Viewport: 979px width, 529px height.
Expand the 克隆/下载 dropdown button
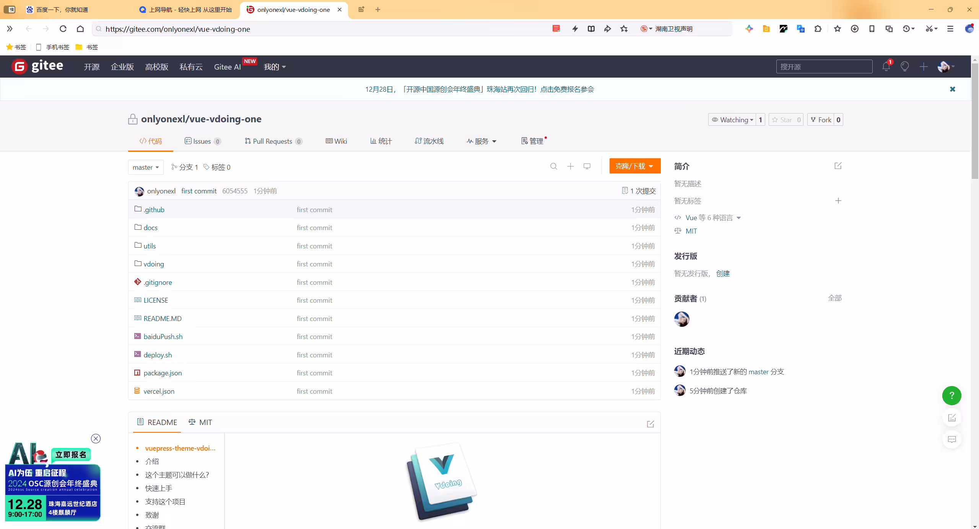click(635, 166)
